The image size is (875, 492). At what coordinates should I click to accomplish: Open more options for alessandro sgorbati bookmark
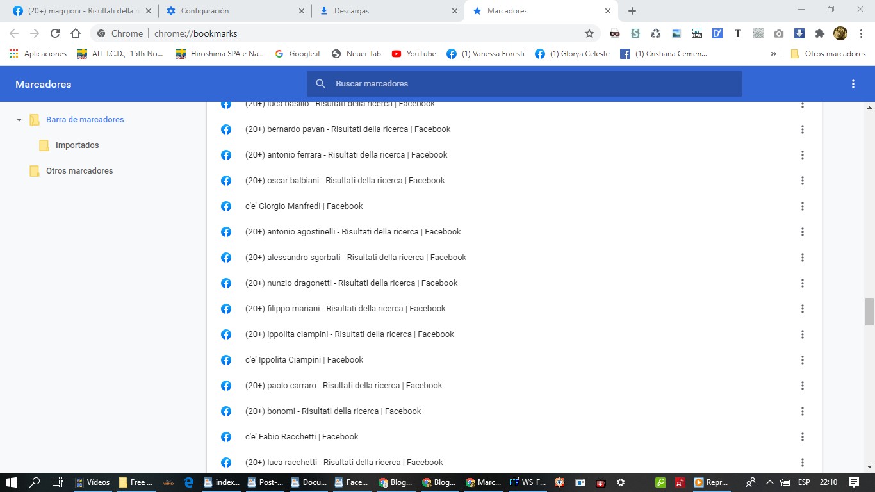click(x=802, y=258)
